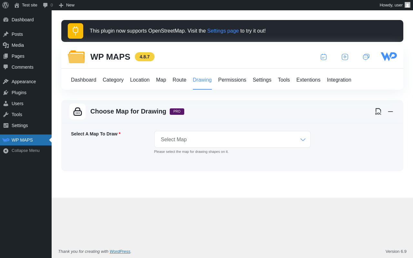Open the Select Map dropdown
The image size is (413, 258).
coord(232,139)
